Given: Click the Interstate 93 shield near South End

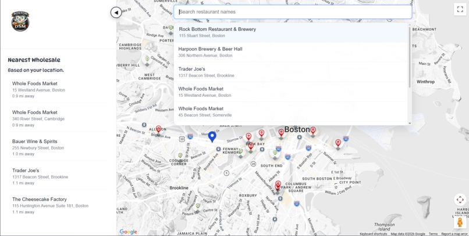Looking at the screenshot, I should click(x=287, y=156).
